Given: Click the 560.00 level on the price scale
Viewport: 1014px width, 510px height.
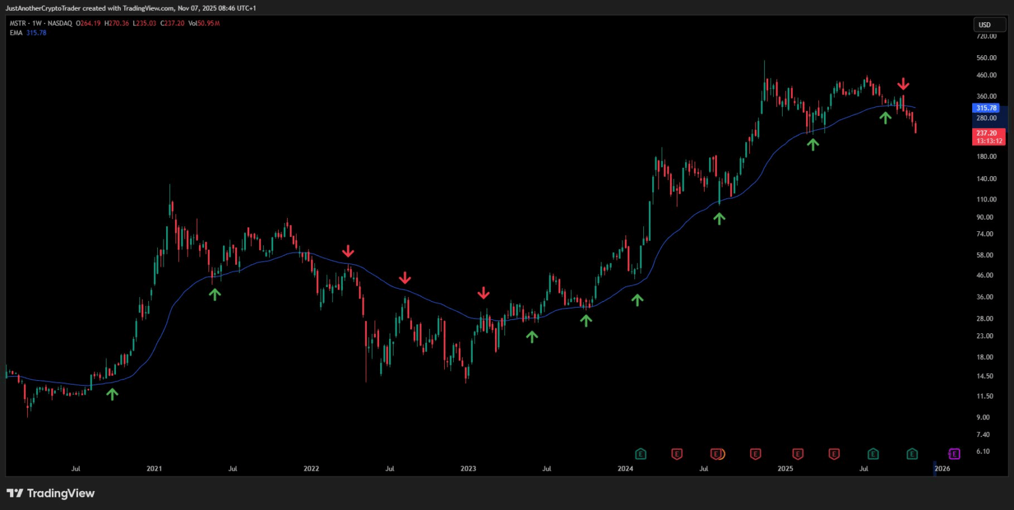Looking at the screenshot, I should pyautogui.click(x=986, y=58).
